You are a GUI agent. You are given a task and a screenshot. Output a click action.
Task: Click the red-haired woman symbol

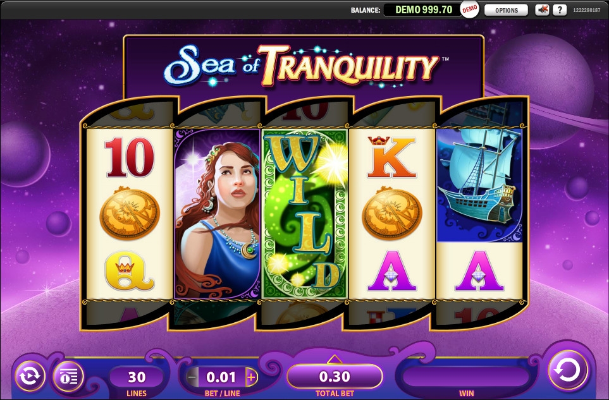coord(217,214)
